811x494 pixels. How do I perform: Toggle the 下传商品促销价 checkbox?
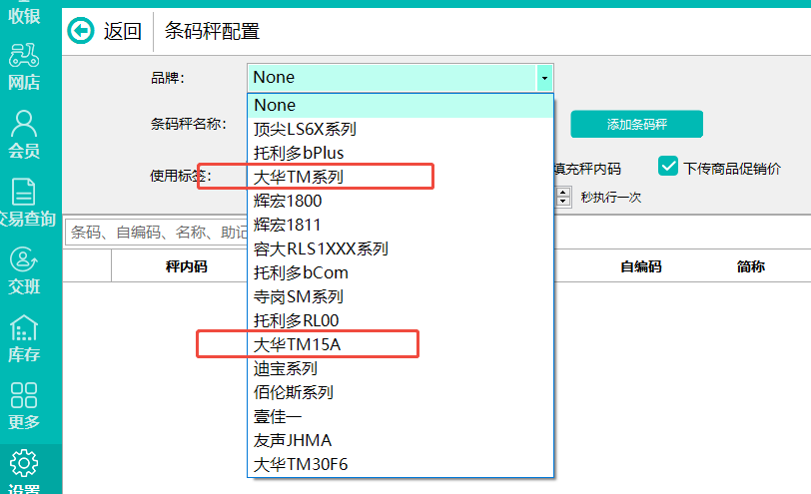(x=668, y=166)
